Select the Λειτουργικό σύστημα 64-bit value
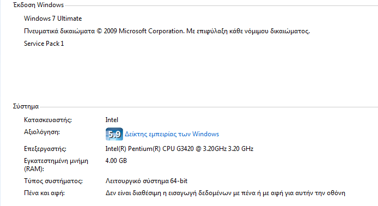The image size is (378, 206). coord(147,181)
